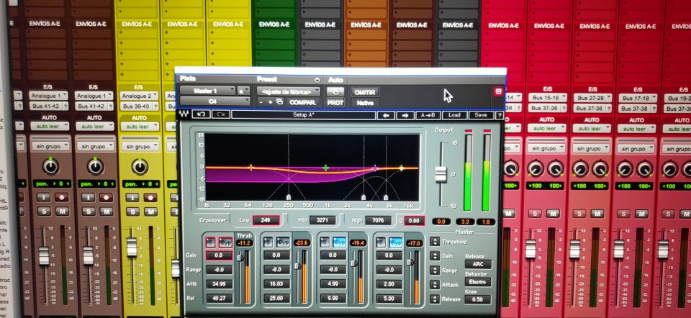Select the purple high-mid band marker on graph
691x318 pixels.
pyautogui.click(x=375, y=168)
